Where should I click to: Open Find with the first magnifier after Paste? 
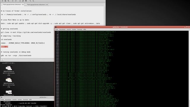30,1
